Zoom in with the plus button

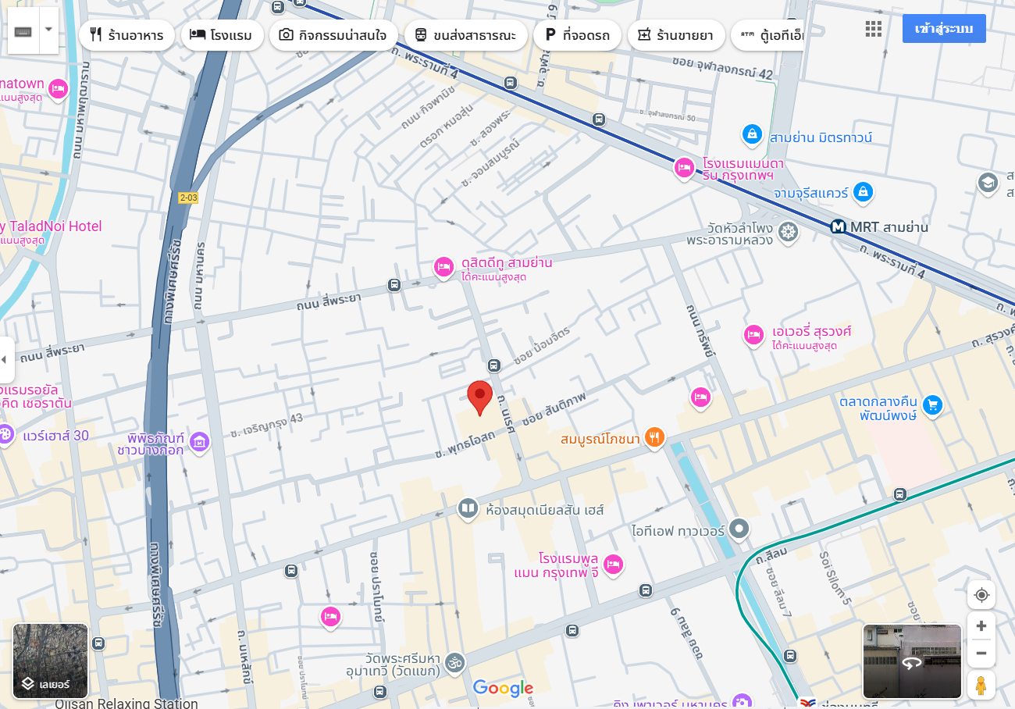click(x=981, y=626)
